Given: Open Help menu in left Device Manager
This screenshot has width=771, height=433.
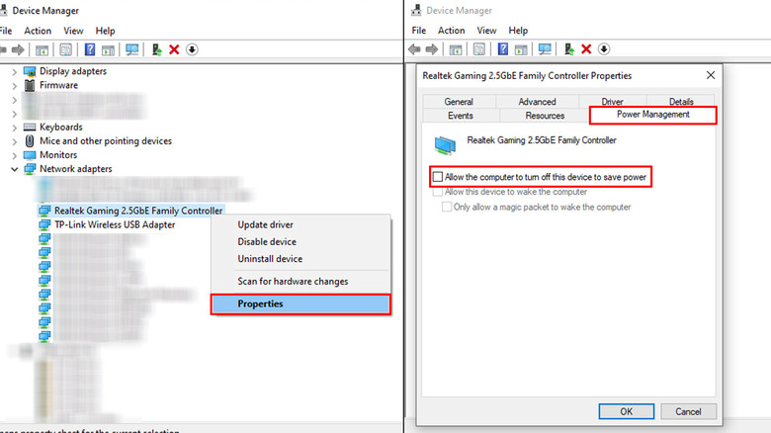Looking at the screenshot, I should 105,31.
